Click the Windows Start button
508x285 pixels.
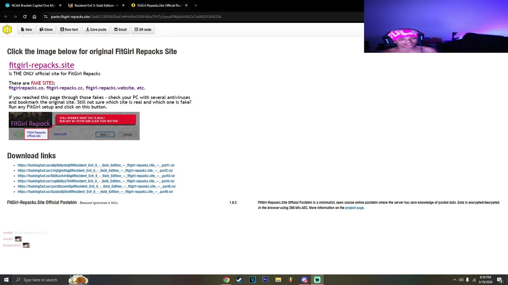[x=6, y=280]
